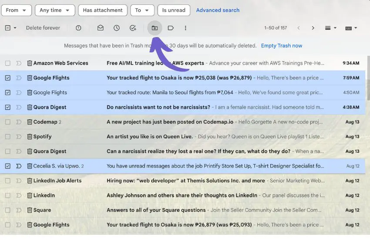Toggle importance marker on Square email
Screen dimensions: 370x240
tap(19, 210)
